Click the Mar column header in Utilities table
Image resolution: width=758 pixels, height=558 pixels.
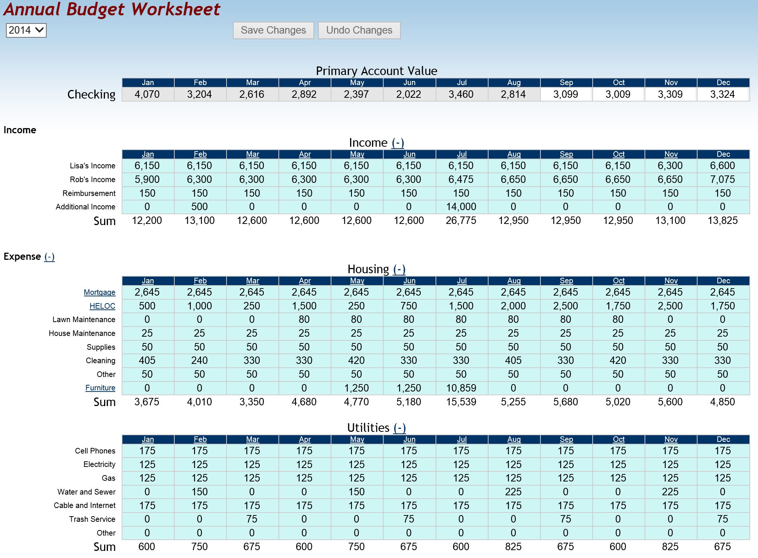pos(252,439)
